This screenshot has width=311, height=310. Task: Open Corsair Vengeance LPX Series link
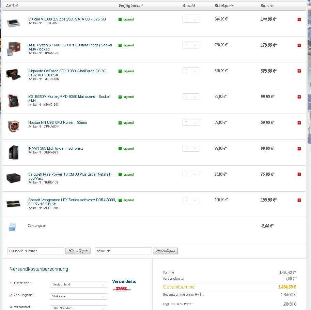coord(72,202)
